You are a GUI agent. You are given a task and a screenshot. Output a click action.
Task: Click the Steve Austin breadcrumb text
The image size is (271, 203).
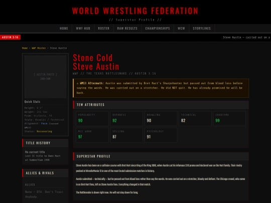tap(58, 48)
